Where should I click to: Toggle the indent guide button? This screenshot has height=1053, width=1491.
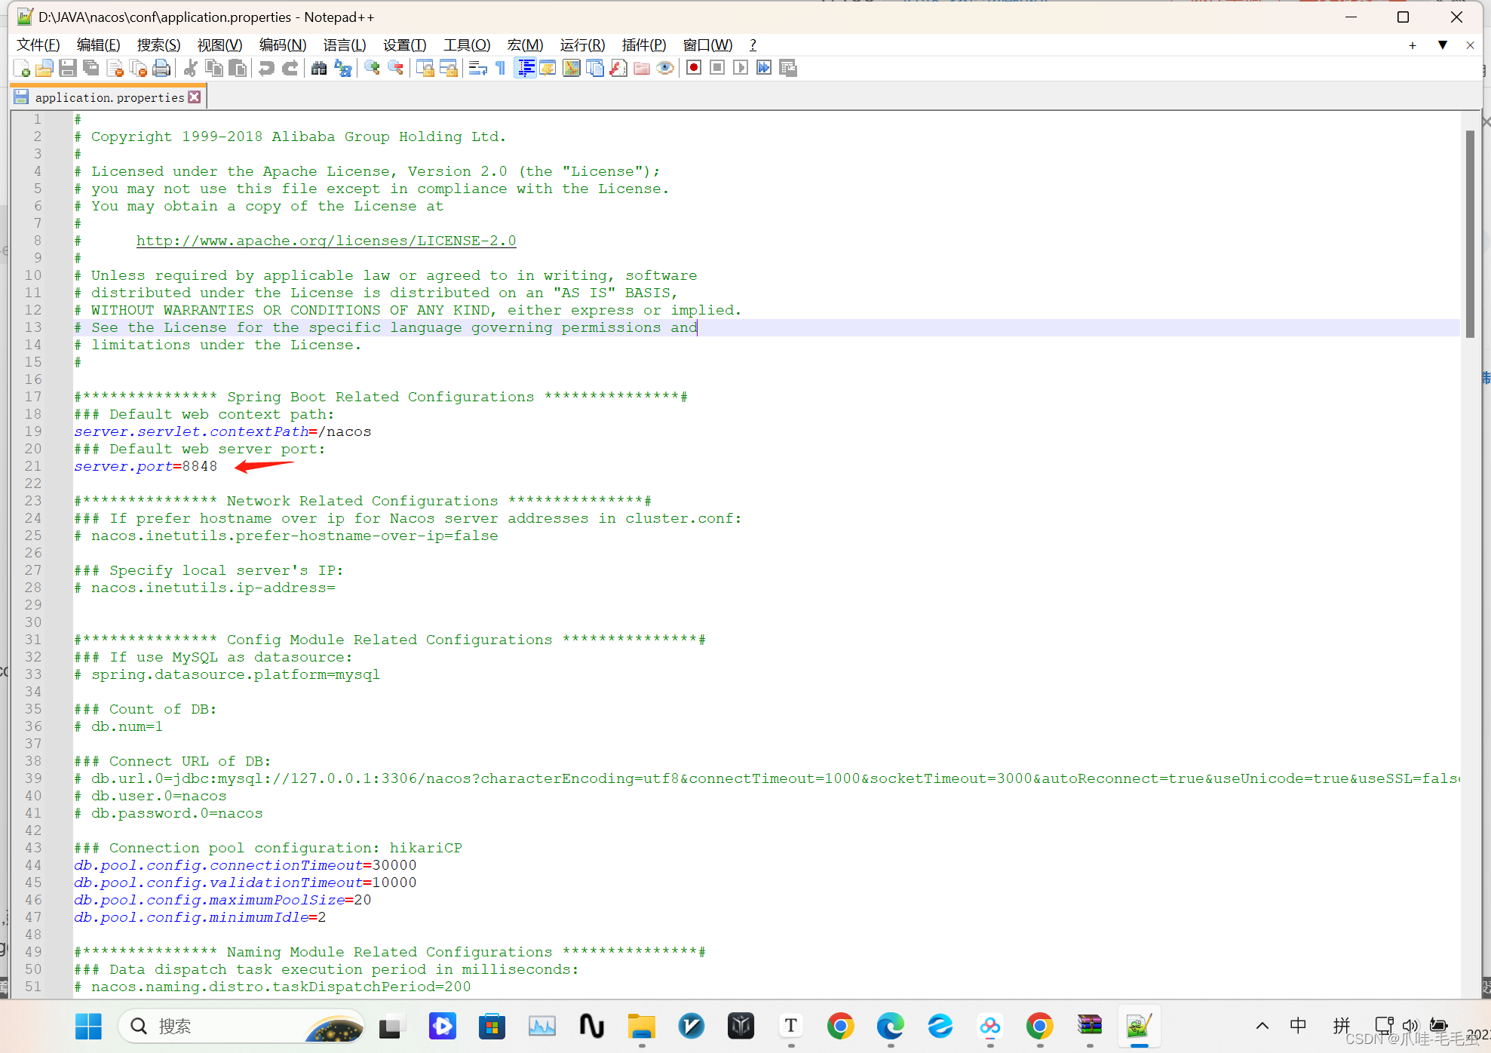(525, 69)
